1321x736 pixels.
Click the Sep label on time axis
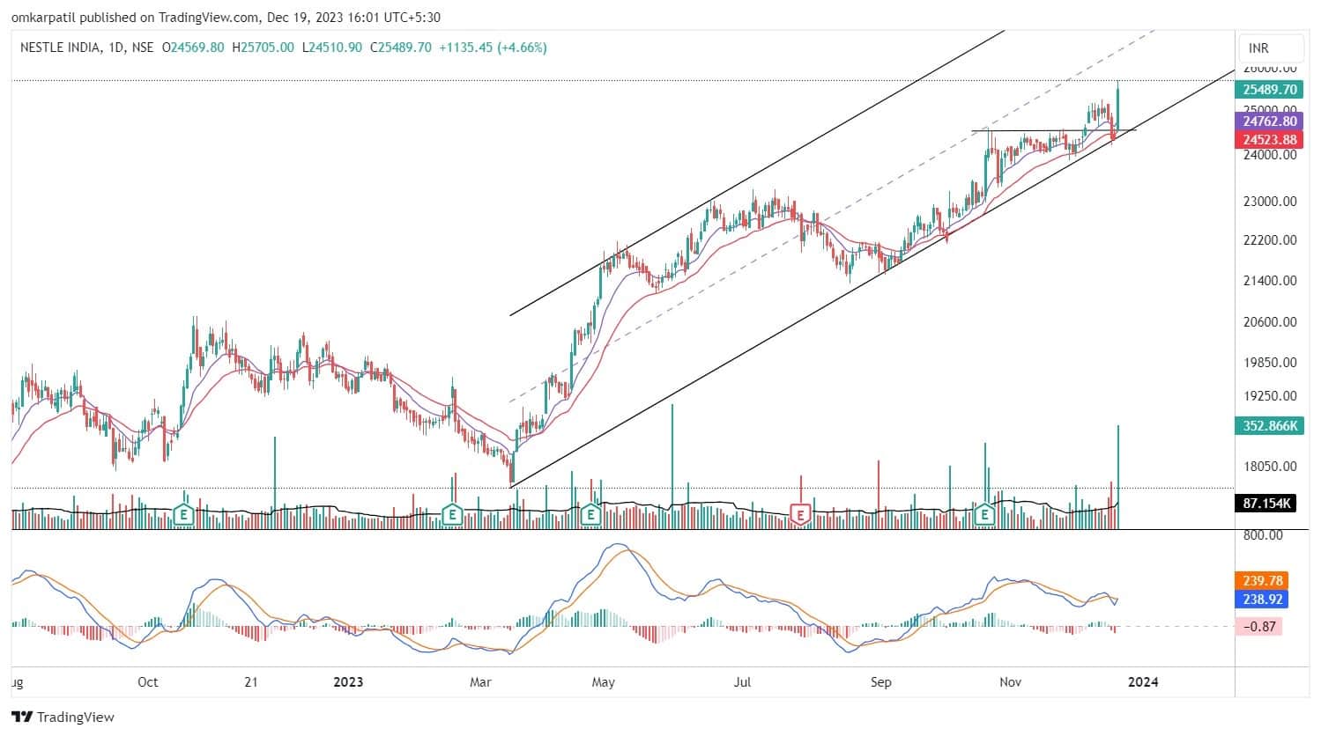tap(880, 681)
